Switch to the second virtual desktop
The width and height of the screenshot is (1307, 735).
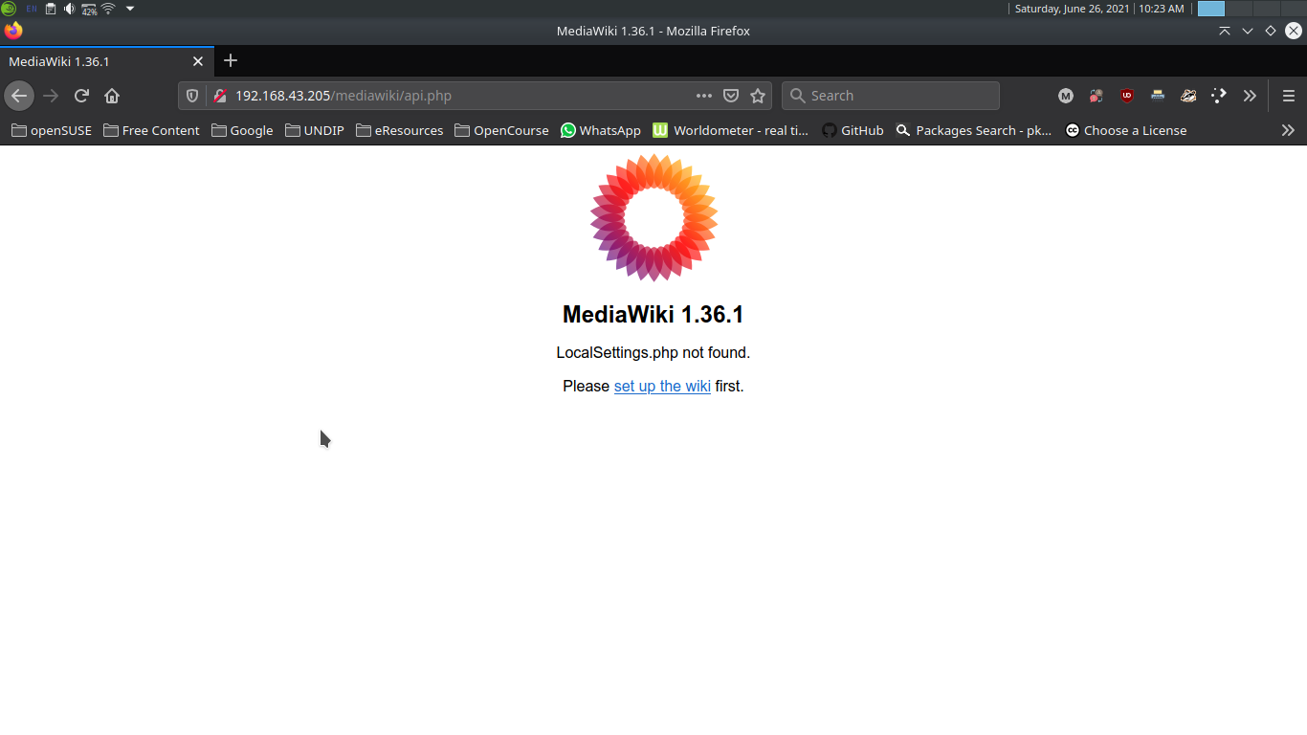[x=1239, y=9]
